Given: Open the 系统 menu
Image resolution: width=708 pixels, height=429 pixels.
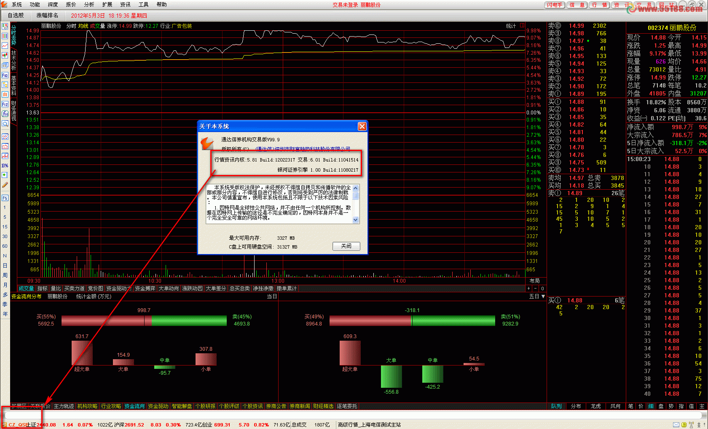Looking at the screenshot, I should 17,5.
